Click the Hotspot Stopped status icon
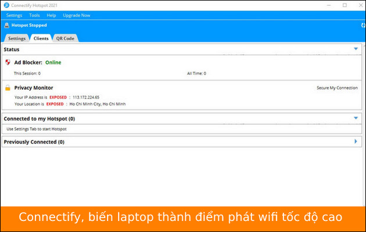Viewport: 366px width, 232px height. point(6,26)
